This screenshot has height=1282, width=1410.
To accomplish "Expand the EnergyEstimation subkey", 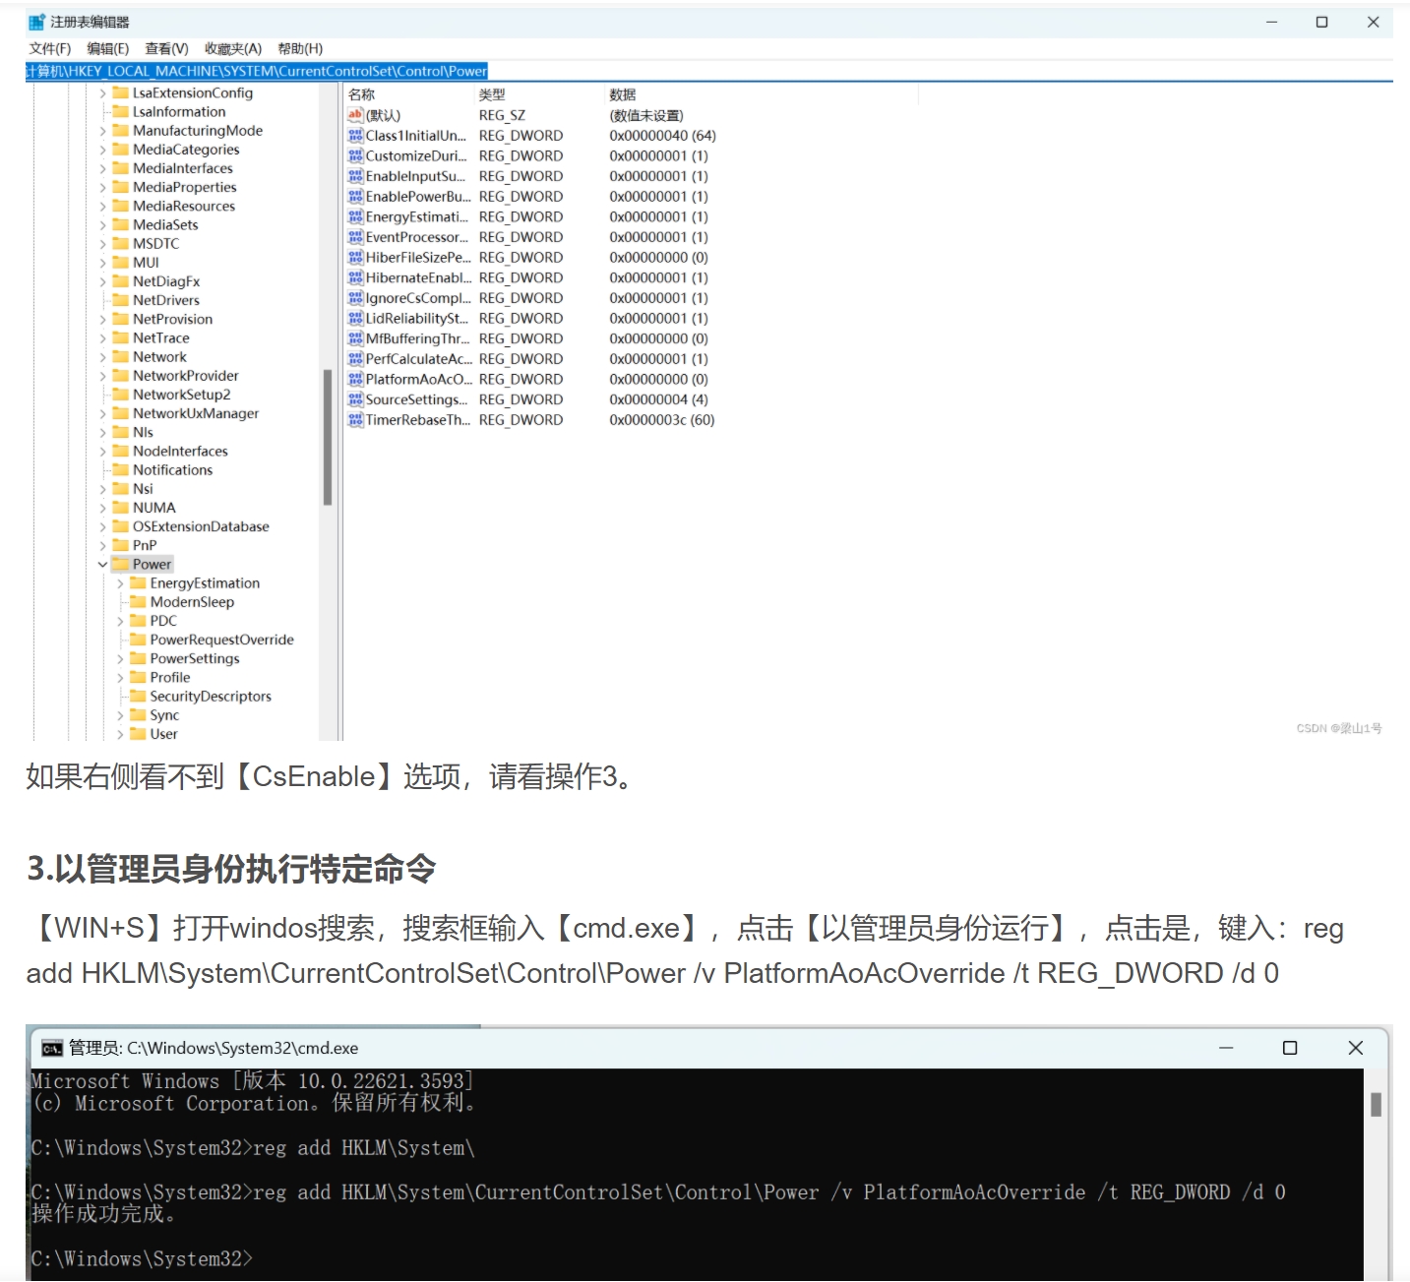I will (120, 583).
